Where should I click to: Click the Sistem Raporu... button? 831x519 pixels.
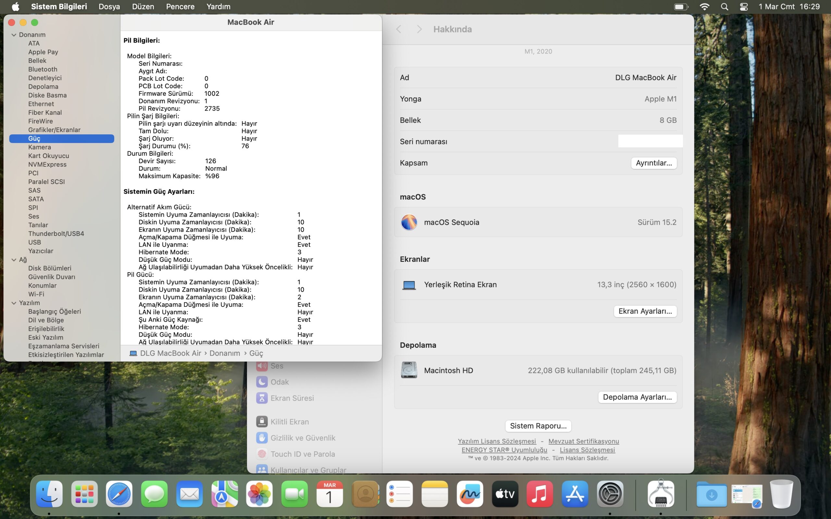coord(538,426)
